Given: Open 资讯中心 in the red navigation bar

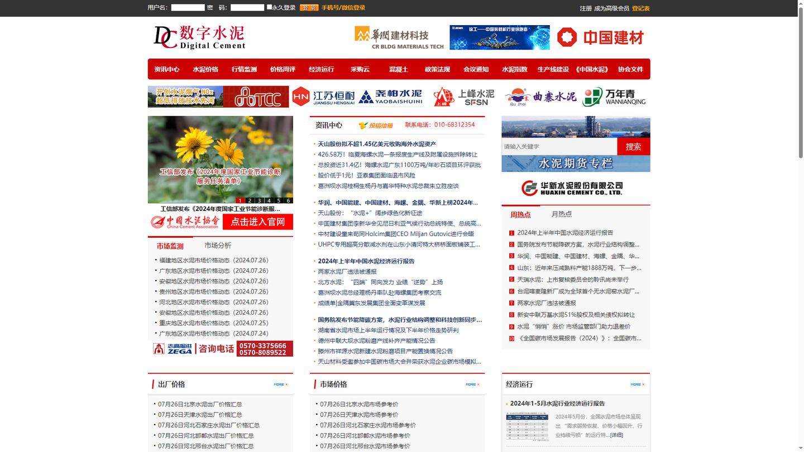Looking at the screenshot, I should click(x=167, y=70).
